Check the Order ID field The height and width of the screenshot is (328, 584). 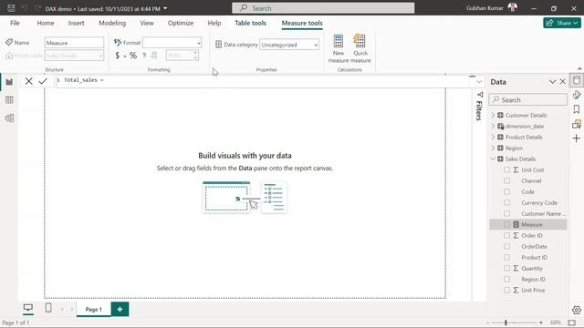[x=507, y=235]
